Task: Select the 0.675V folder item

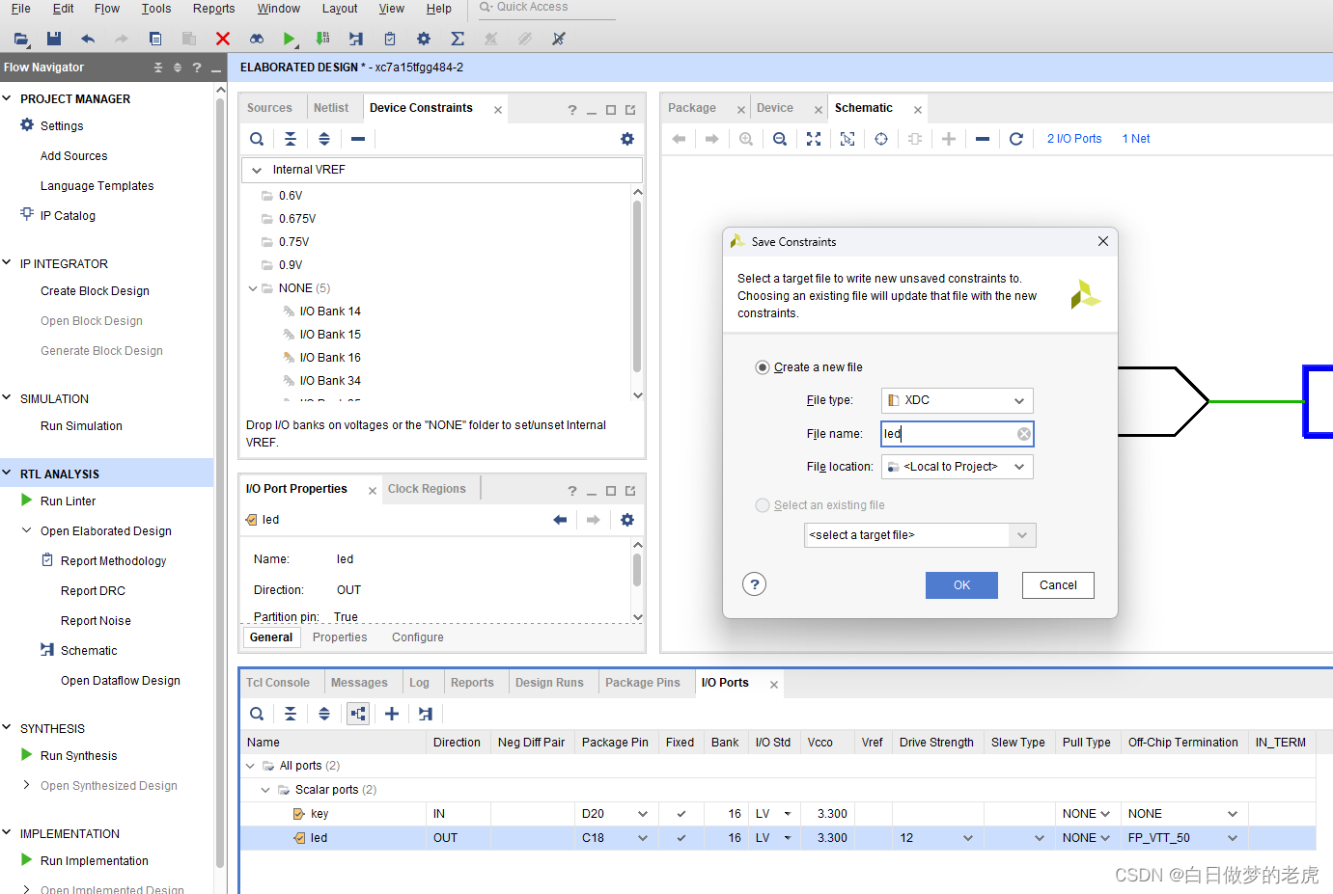Action: click(x=297, y=219)
